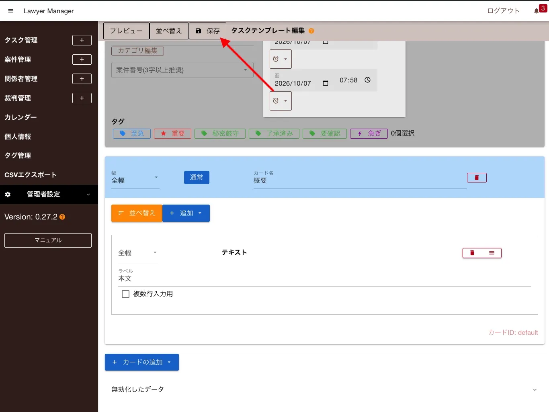Open the 案件番号 dropdown
This screenshot has height=412, width=549.
[182, 70]
